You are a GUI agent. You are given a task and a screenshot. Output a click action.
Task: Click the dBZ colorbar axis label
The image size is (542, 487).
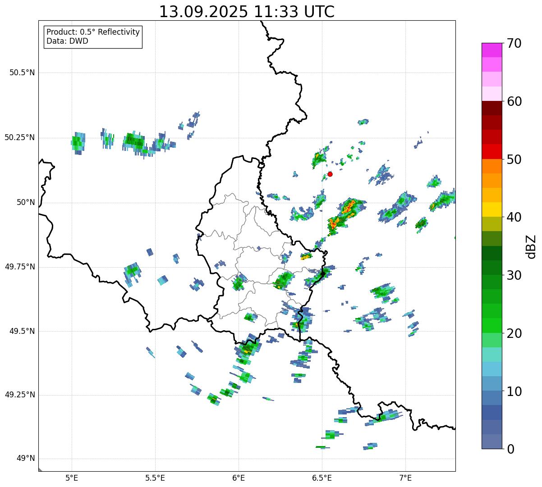click(531, 246)
